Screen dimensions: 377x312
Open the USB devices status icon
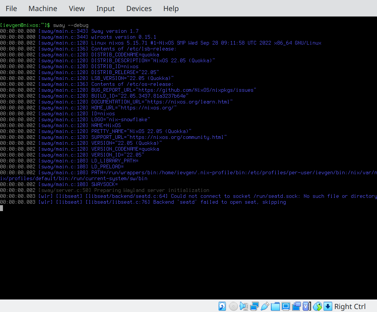pyautogui.click(x=265, y=306)
